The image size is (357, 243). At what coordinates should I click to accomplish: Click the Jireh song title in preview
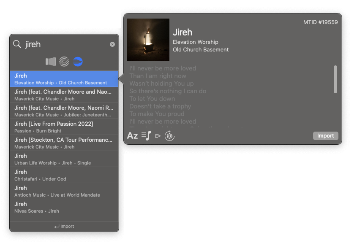(x=183, y=32)
